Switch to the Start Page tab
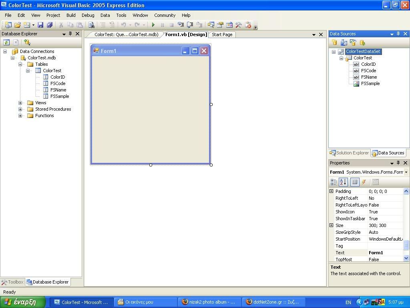This screenshot has width=410, height=308. [x=222, y=34]
